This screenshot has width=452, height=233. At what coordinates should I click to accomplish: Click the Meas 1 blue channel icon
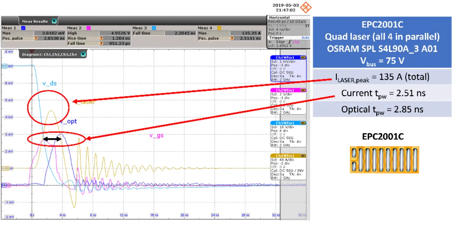pyautogui.click(x=23, y=28)
